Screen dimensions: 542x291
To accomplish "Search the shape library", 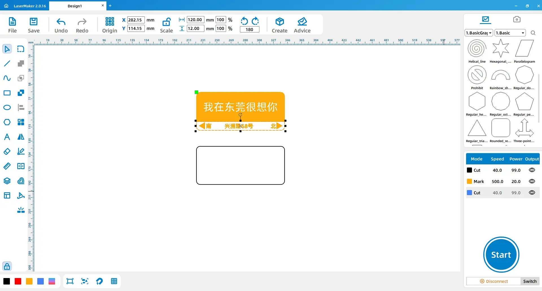I will (x=533, y=33).
